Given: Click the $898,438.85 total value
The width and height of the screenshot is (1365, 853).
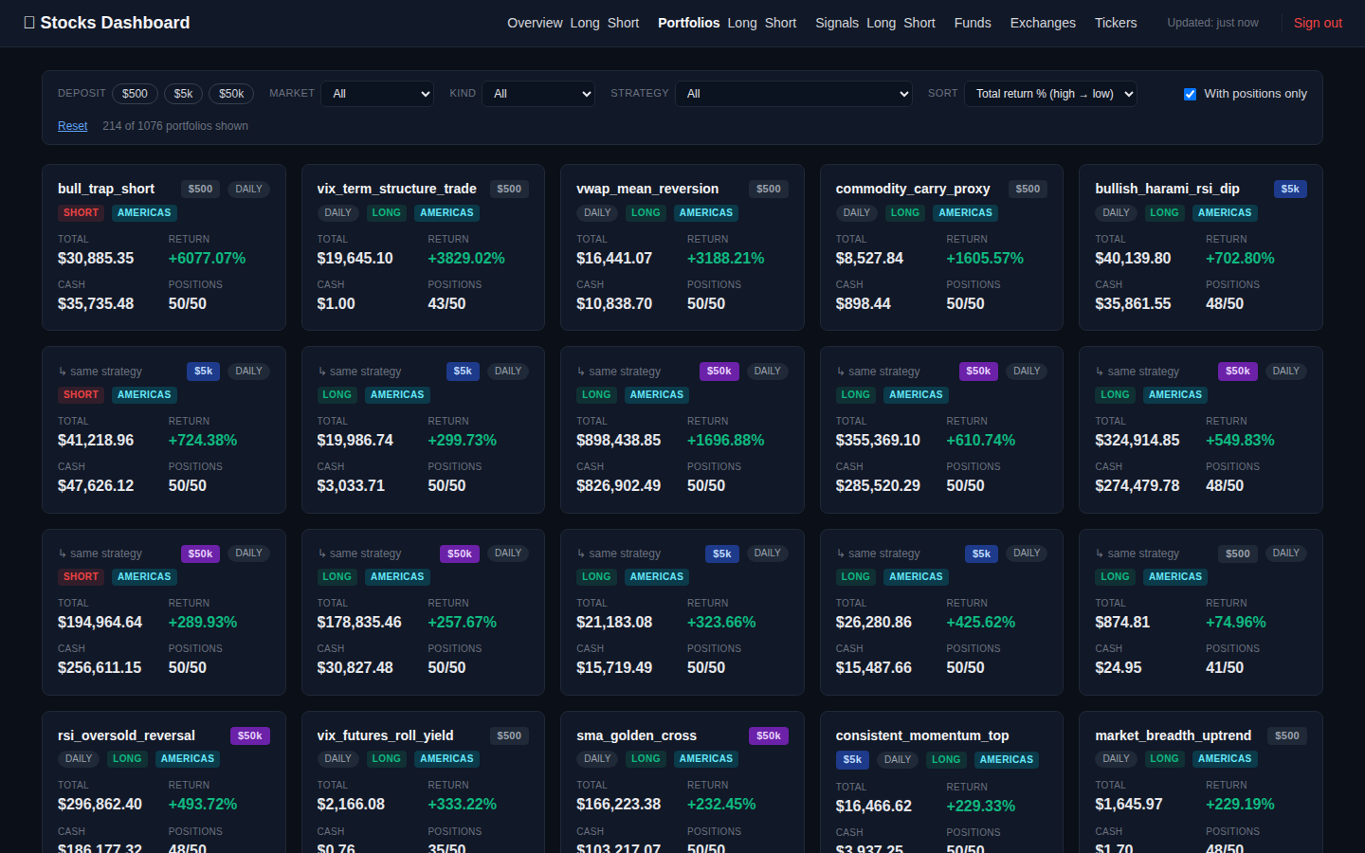Looking at the screenshot, I should [x=619, y=440].
